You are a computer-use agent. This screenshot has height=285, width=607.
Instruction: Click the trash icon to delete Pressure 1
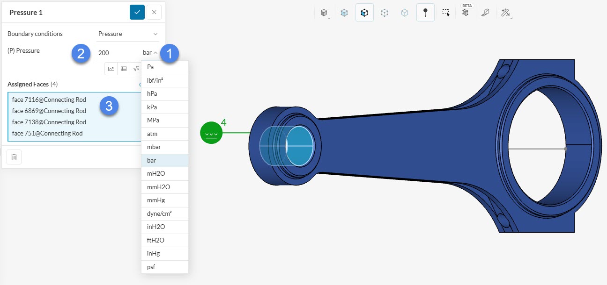pos(14,157)
